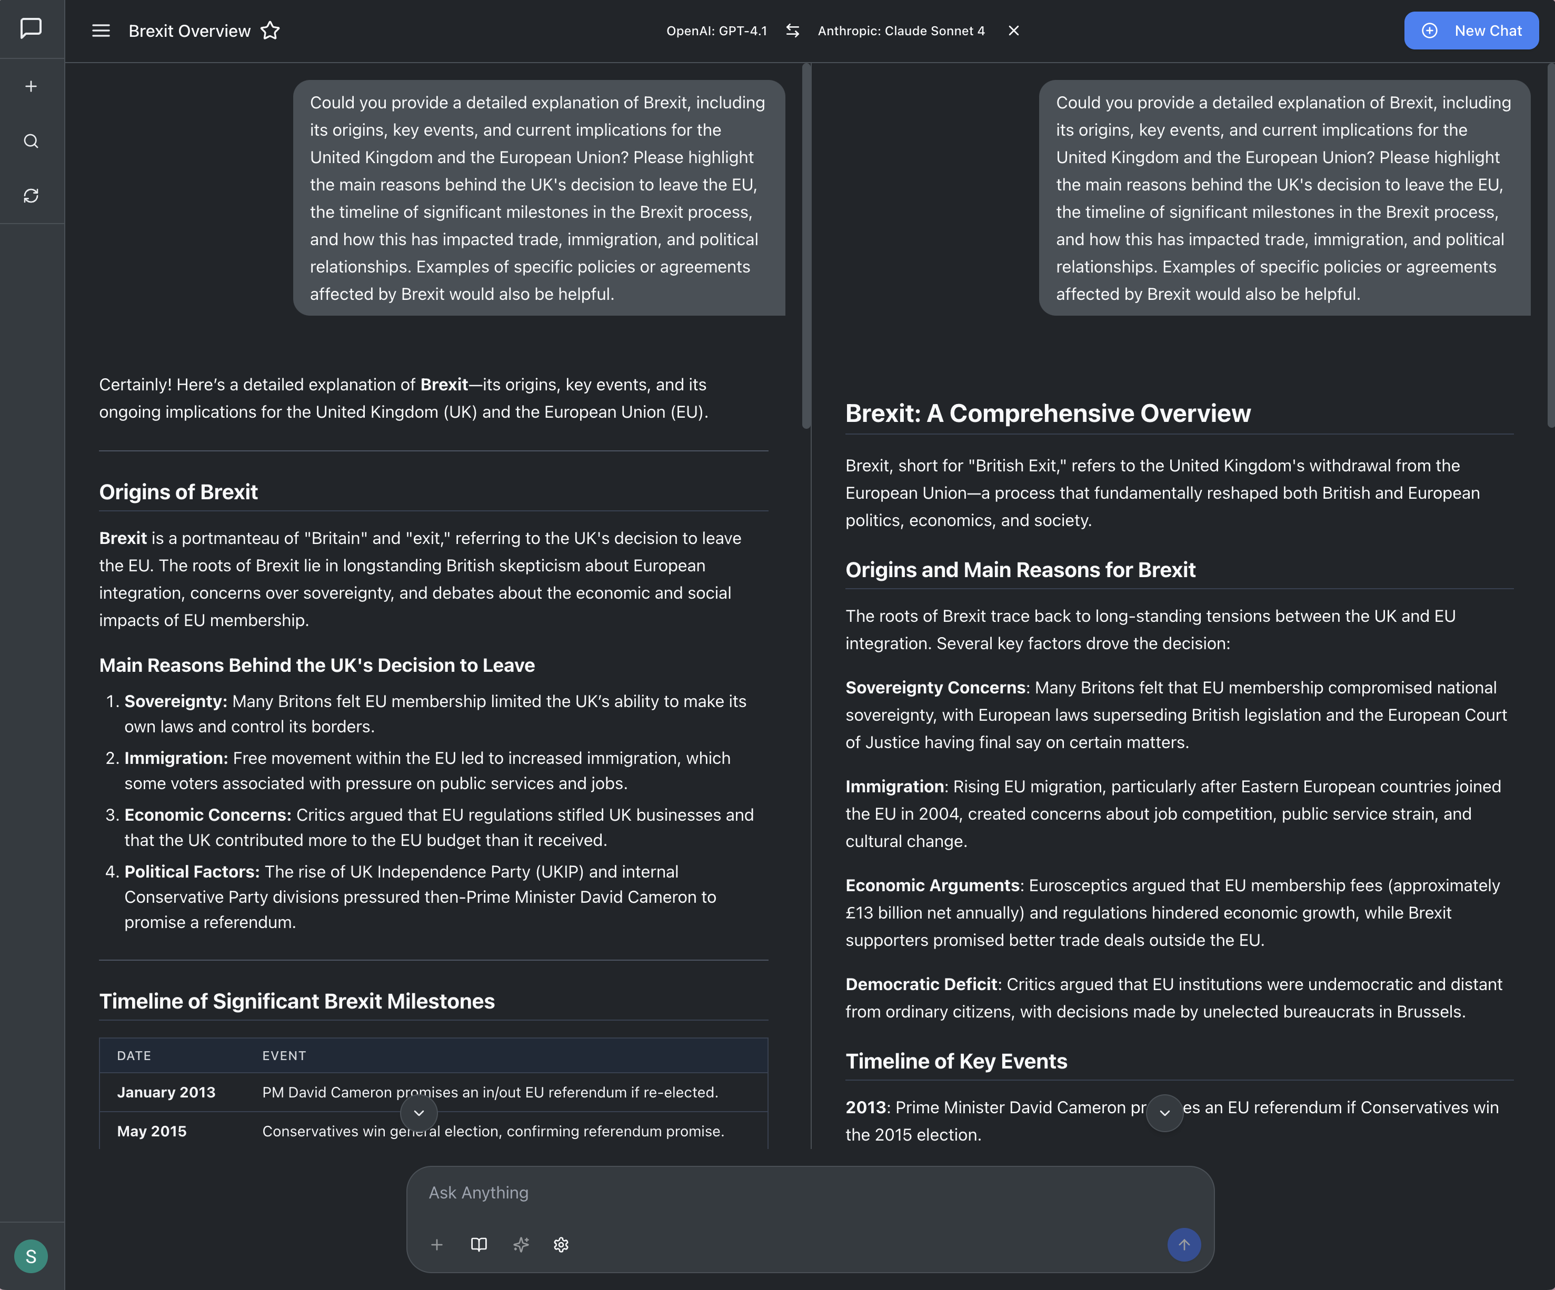Swap the two compared models
The width and height of the screenshot is (1555, 1290).
[792, 31]
